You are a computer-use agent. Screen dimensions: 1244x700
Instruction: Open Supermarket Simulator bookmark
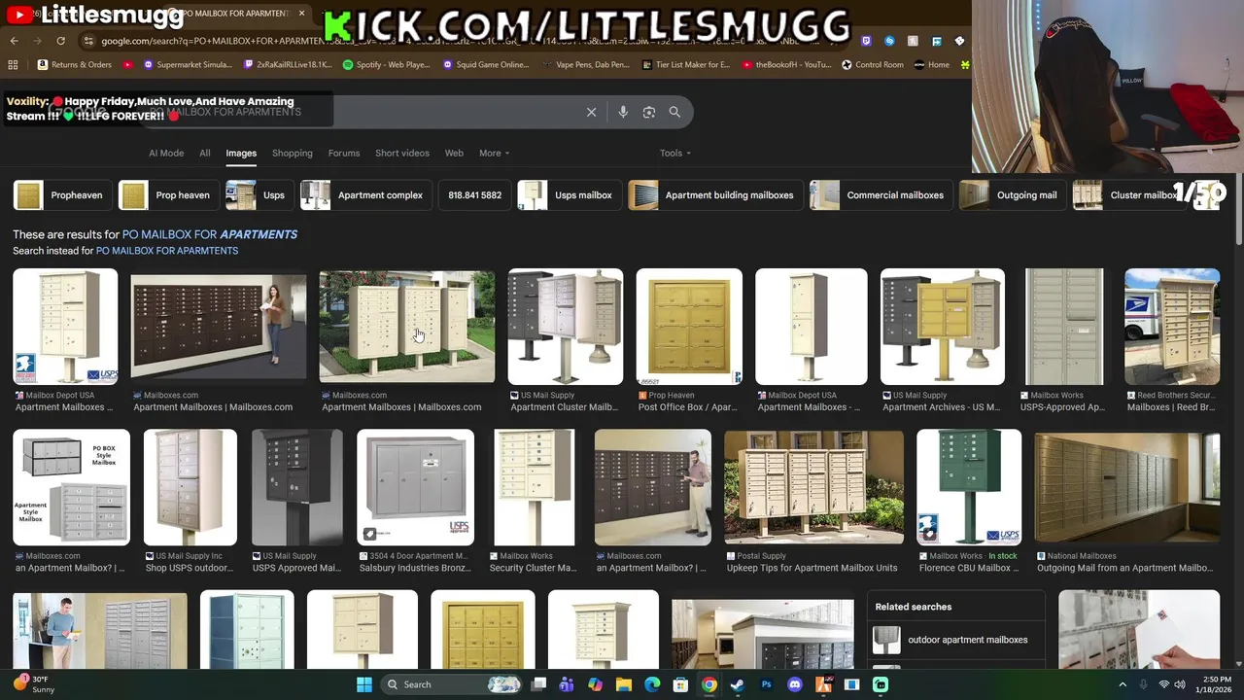pos(188,65)
